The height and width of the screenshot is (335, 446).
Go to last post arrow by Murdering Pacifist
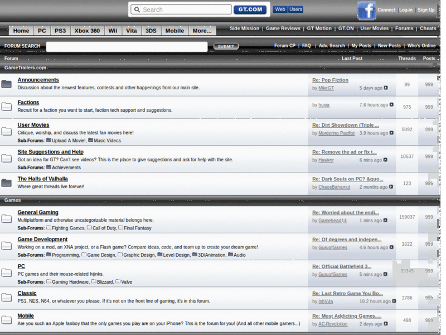pos(391,133)
